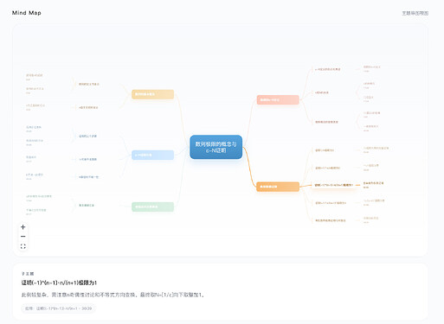Viewport: 444px width, 324px height.
Task: Open the video chip showing 30:39
Action: (x=58, y=308)
